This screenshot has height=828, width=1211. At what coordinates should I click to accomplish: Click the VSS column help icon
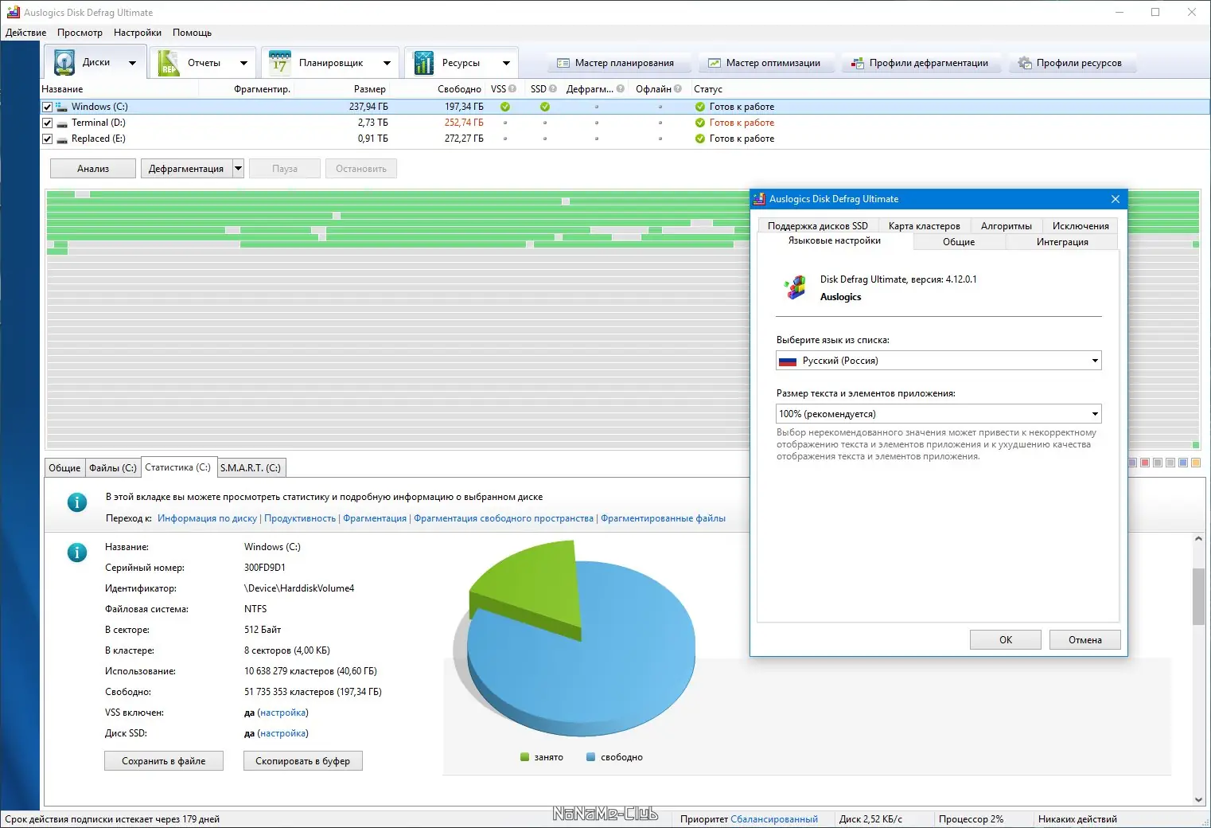512,89
